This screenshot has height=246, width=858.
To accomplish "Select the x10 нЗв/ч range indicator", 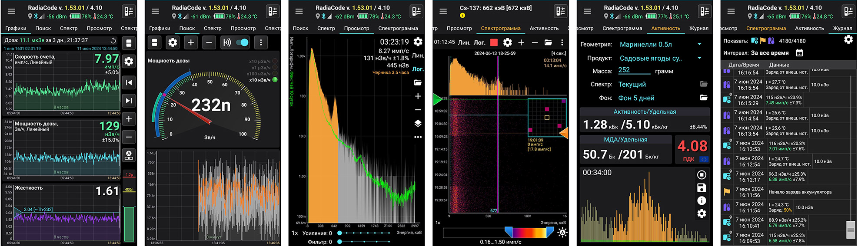I will [275, 80].
